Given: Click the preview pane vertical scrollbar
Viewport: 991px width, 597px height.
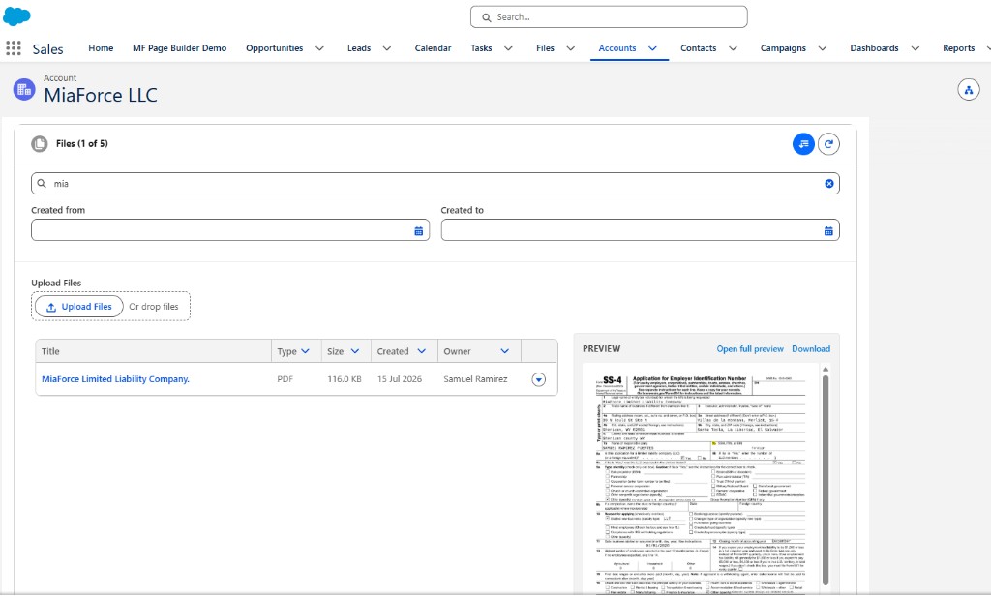Looking at the screenshot, I should click(826, 480).
